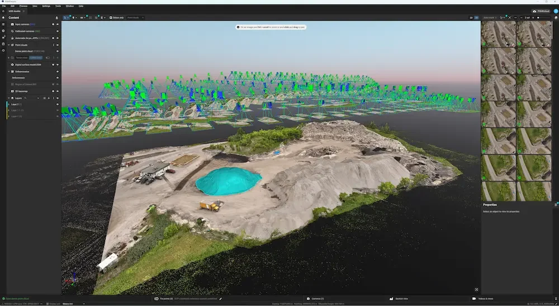This screenshot has height=306, width=559.
Task: Open the fifth left sidebar icon
Action: [3, 44]
